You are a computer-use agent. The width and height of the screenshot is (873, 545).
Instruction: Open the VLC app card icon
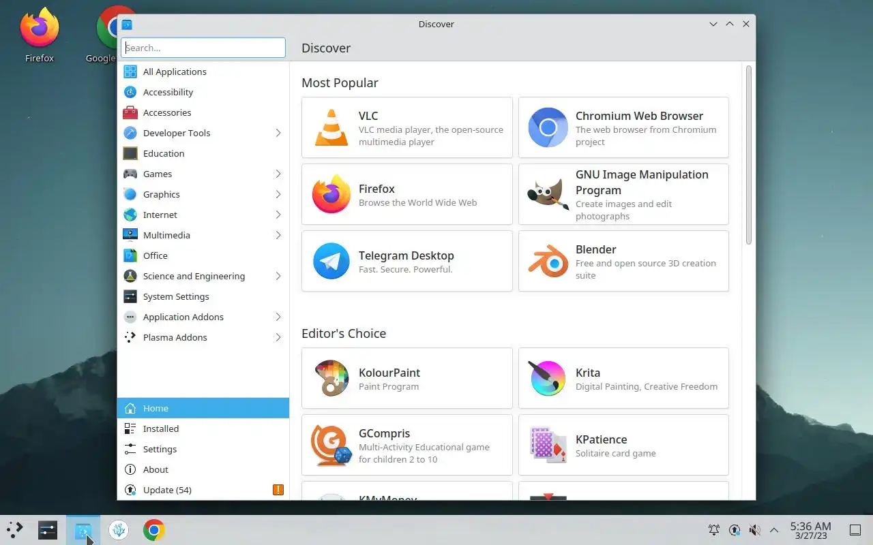click(x=331, y=127)
